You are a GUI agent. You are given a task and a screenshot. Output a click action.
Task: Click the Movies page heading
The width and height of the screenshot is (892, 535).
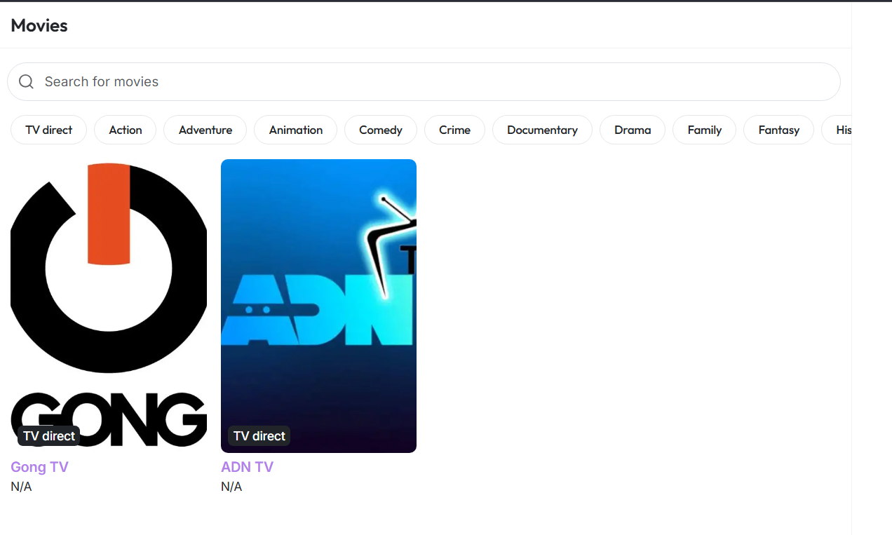tap(39, 25)
